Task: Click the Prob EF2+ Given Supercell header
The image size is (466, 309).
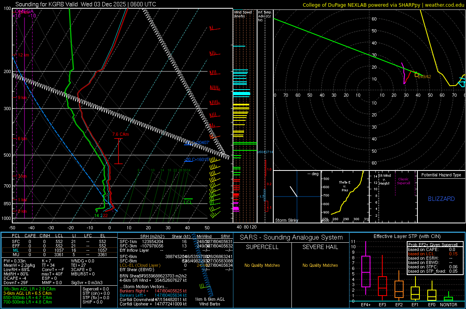Action: [433, 245]
